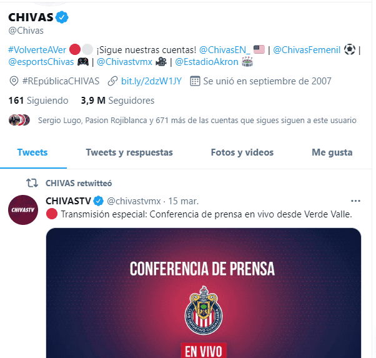View the 3,9 M Seguidores list
The width and height of the screenshot is (376, 358).
pyautogui.click(x=118, y=101)
